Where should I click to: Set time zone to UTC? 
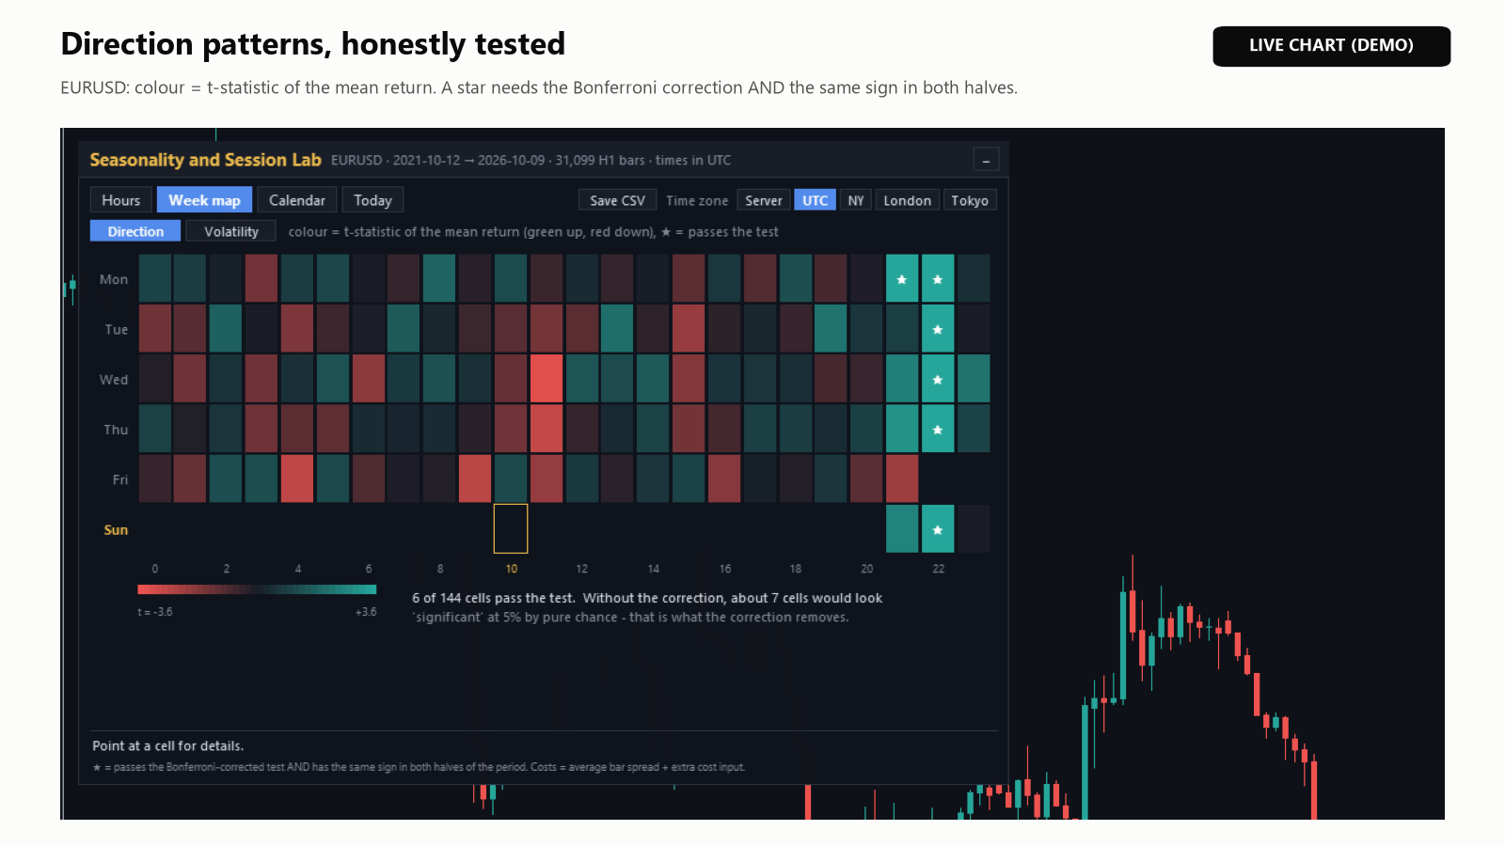815,200
